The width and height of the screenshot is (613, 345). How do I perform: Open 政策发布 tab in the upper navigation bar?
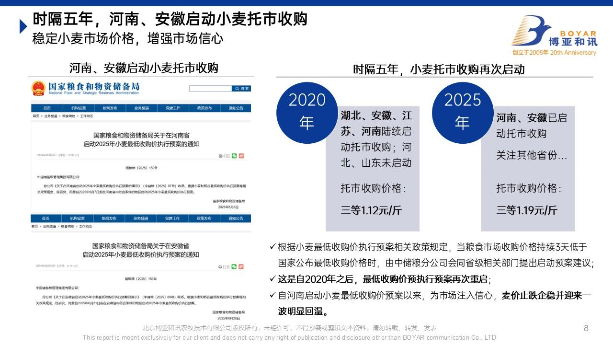click(204, 108)
